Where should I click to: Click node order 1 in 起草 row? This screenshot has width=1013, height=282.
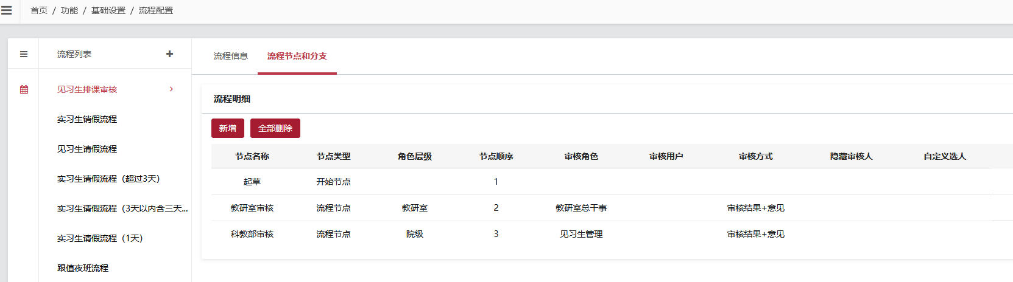tap(496, 182)
